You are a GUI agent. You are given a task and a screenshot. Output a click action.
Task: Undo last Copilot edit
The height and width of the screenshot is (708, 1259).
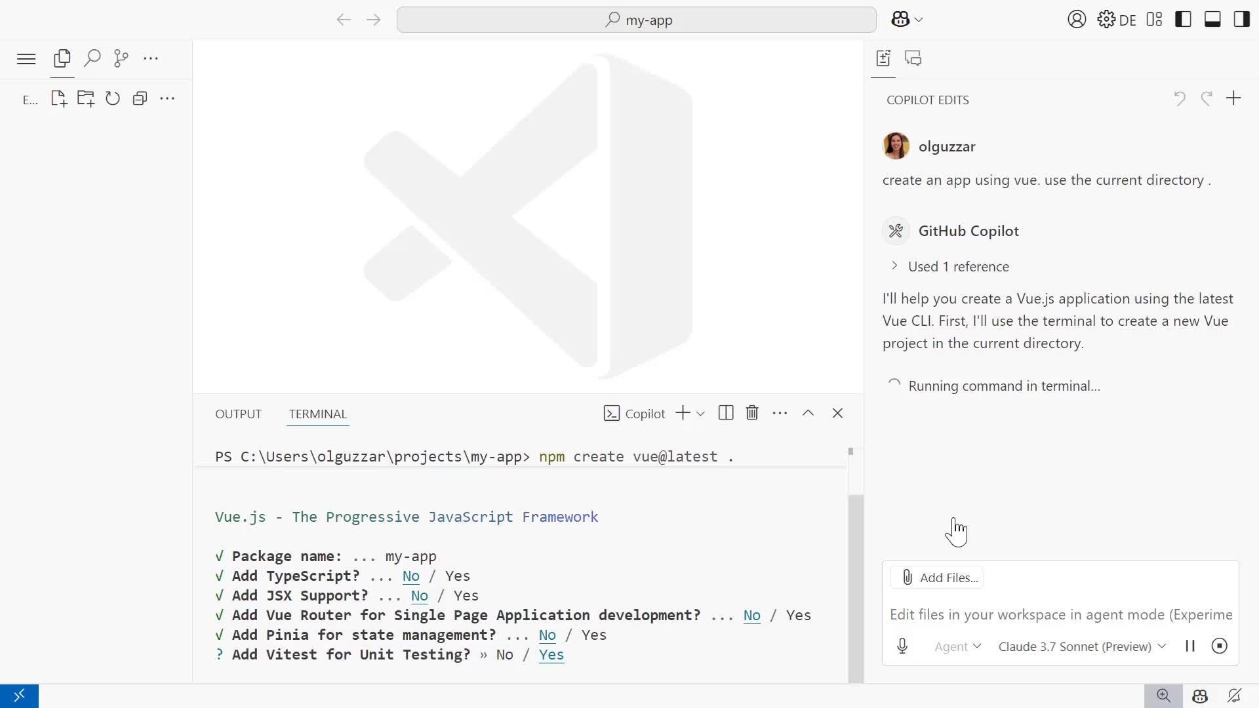coord(1179,98)
